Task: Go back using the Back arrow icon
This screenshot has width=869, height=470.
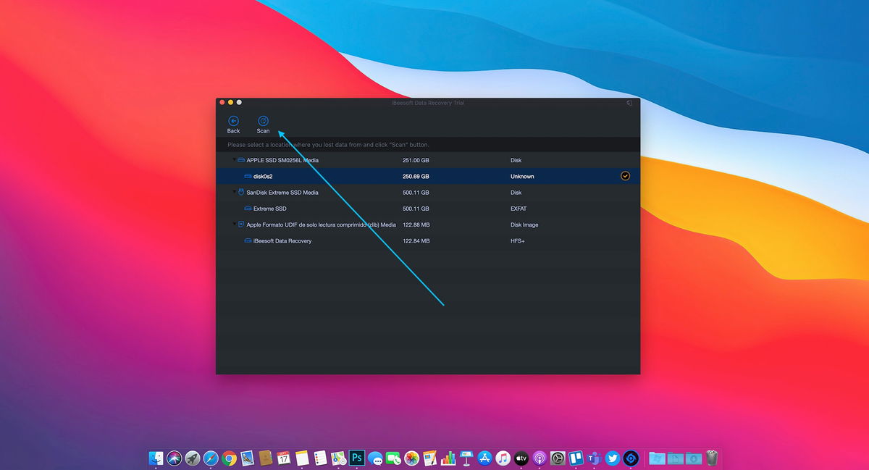Action: pos(233,121)
